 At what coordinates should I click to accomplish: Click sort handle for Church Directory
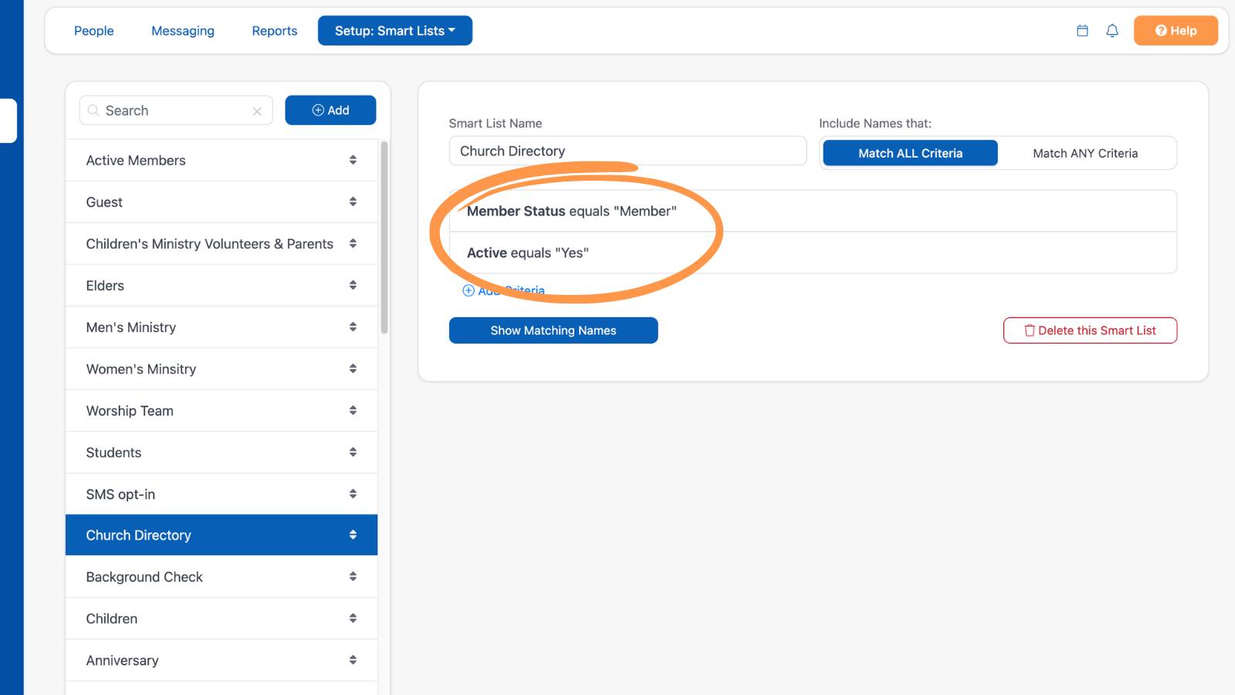click(x=353, y=534)
